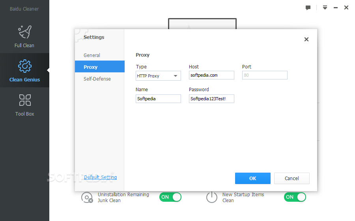Click the Proxy section heading
Screen dimensions: 355x221
coord(143,55)
